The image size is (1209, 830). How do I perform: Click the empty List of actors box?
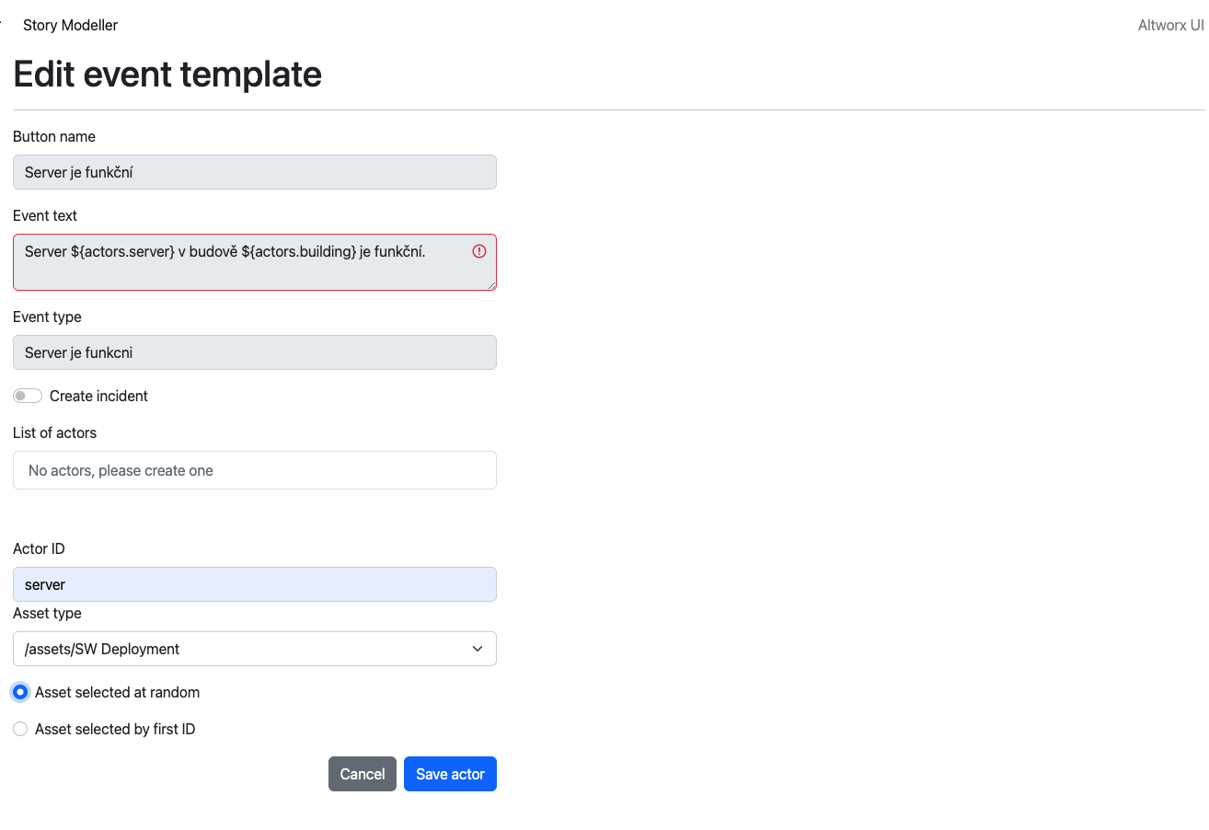(x=254, y=470)
